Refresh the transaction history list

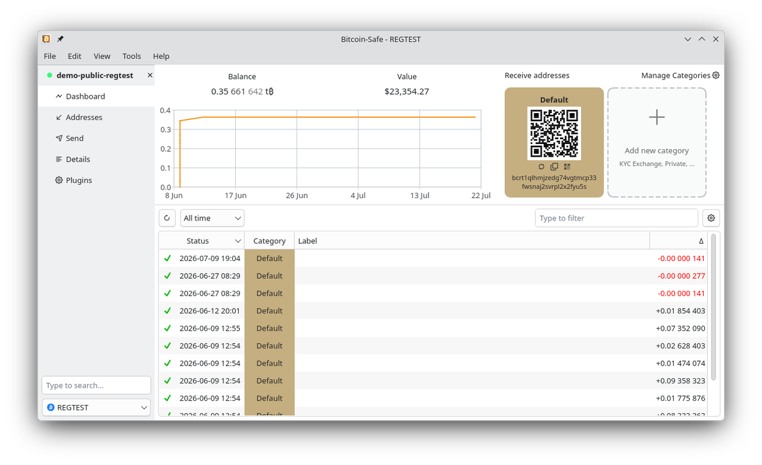[x=167, y=218]
